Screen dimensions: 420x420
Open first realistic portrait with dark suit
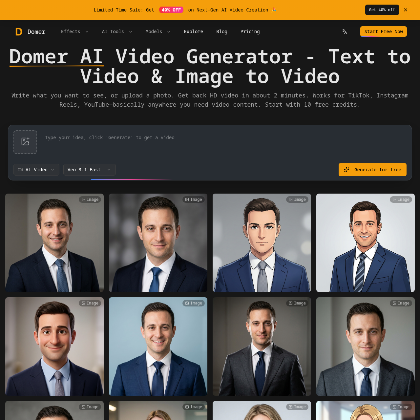click(54, 243)
